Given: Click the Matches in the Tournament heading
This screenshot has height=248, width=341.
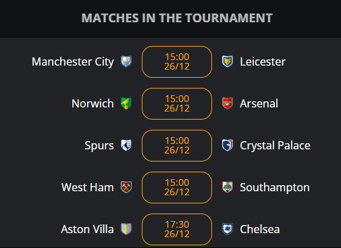Looking at the screenshot, I should pos(177,18).
